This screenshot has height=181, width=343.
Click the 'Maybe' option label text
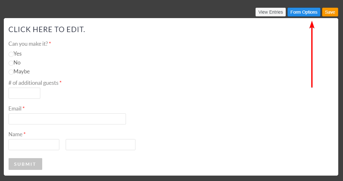tap(22, 71)
